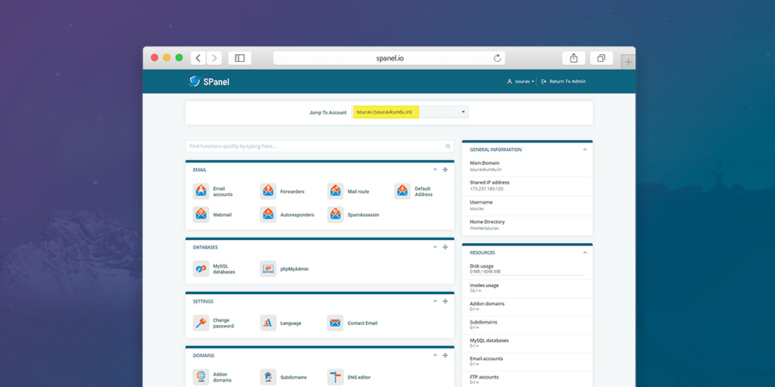Screen dimensions: 775x387
Task: Launch phpMyAdmin icon
Action: click(268, 269)
